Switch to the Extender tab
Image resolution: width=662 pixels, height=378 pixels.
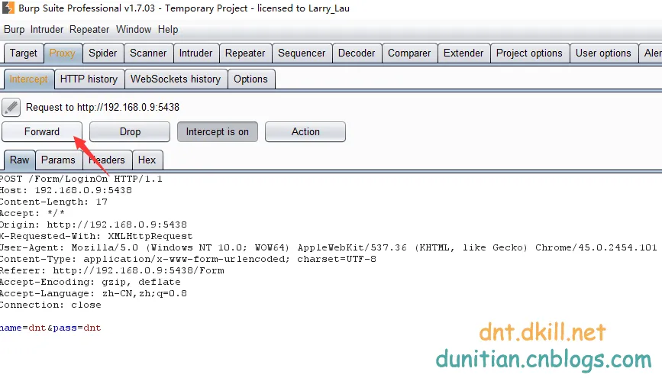[463, 53]
